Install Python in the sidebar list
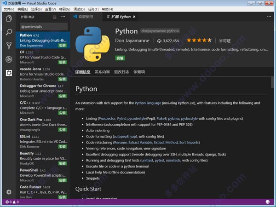Screen dimensions: 276x207 point(63,46)
